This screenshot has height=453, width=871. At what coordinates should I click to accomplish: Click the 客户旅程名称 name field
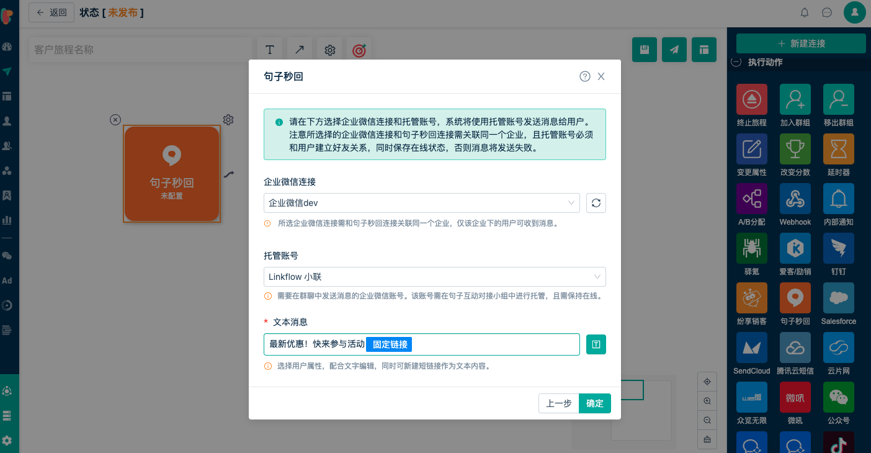(141, 50)
